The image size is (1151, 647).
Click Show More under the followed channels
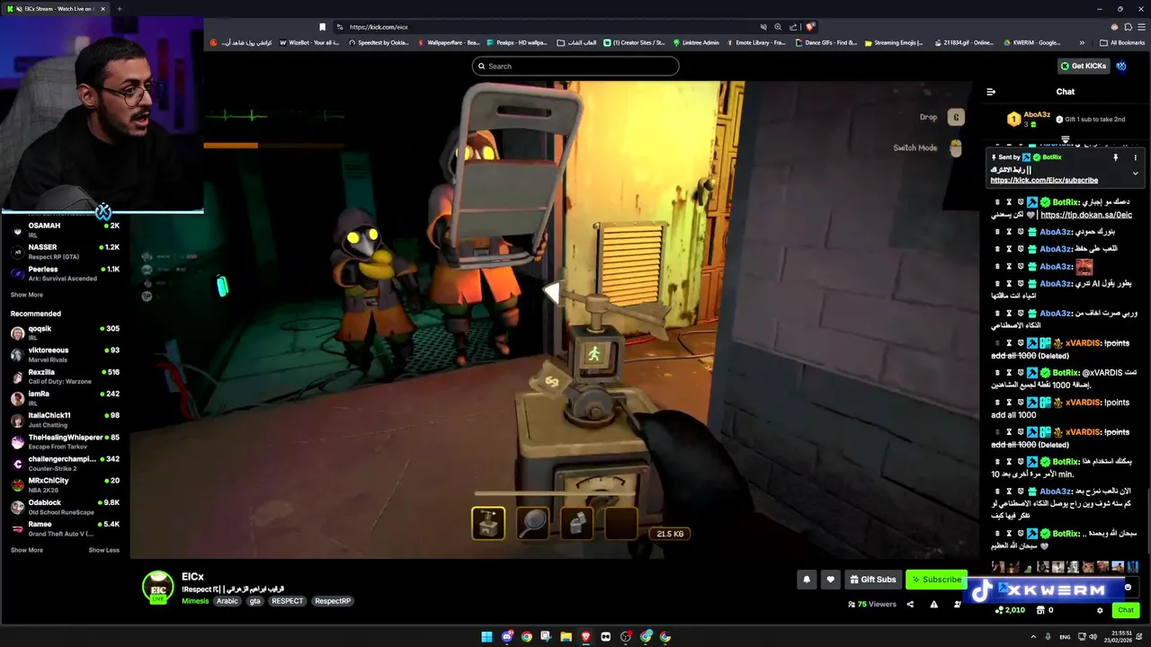click(x=27, y=295)
